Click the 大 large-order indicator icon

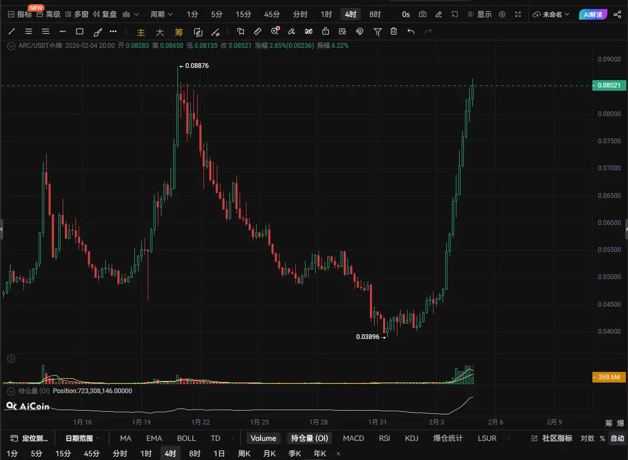pyautogui.click(x=160, y=32)
